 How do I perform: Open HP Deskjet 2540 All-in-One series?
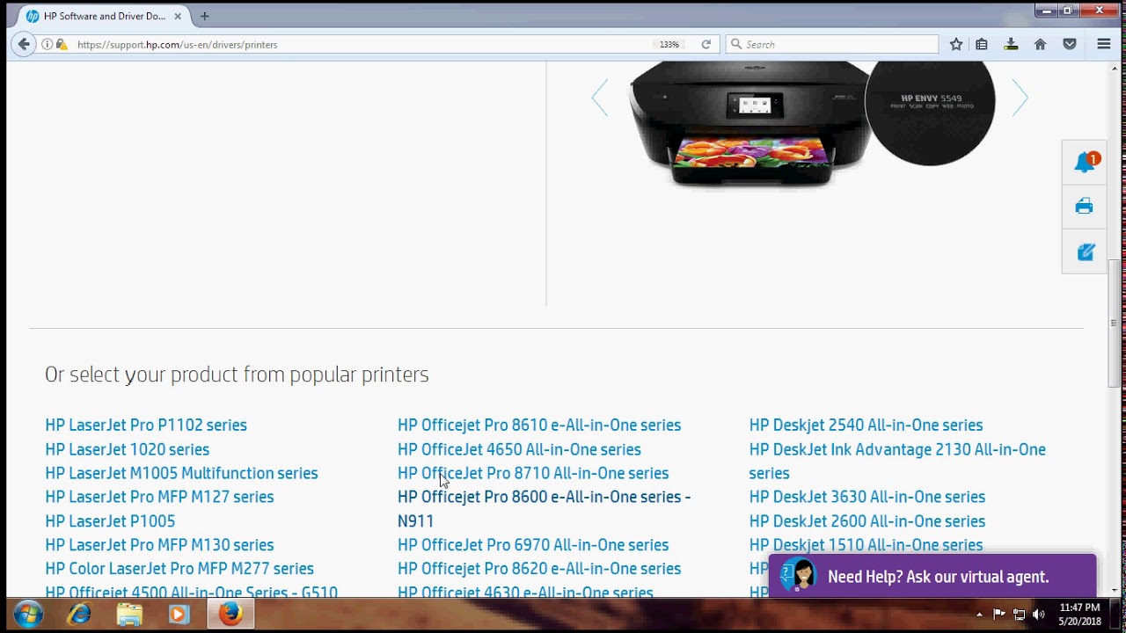tap(866, 425)
